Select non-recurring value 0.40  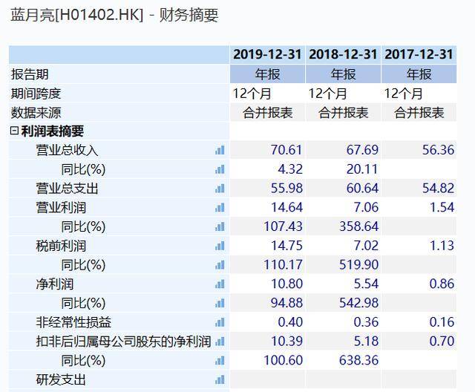tap(290, 322)
